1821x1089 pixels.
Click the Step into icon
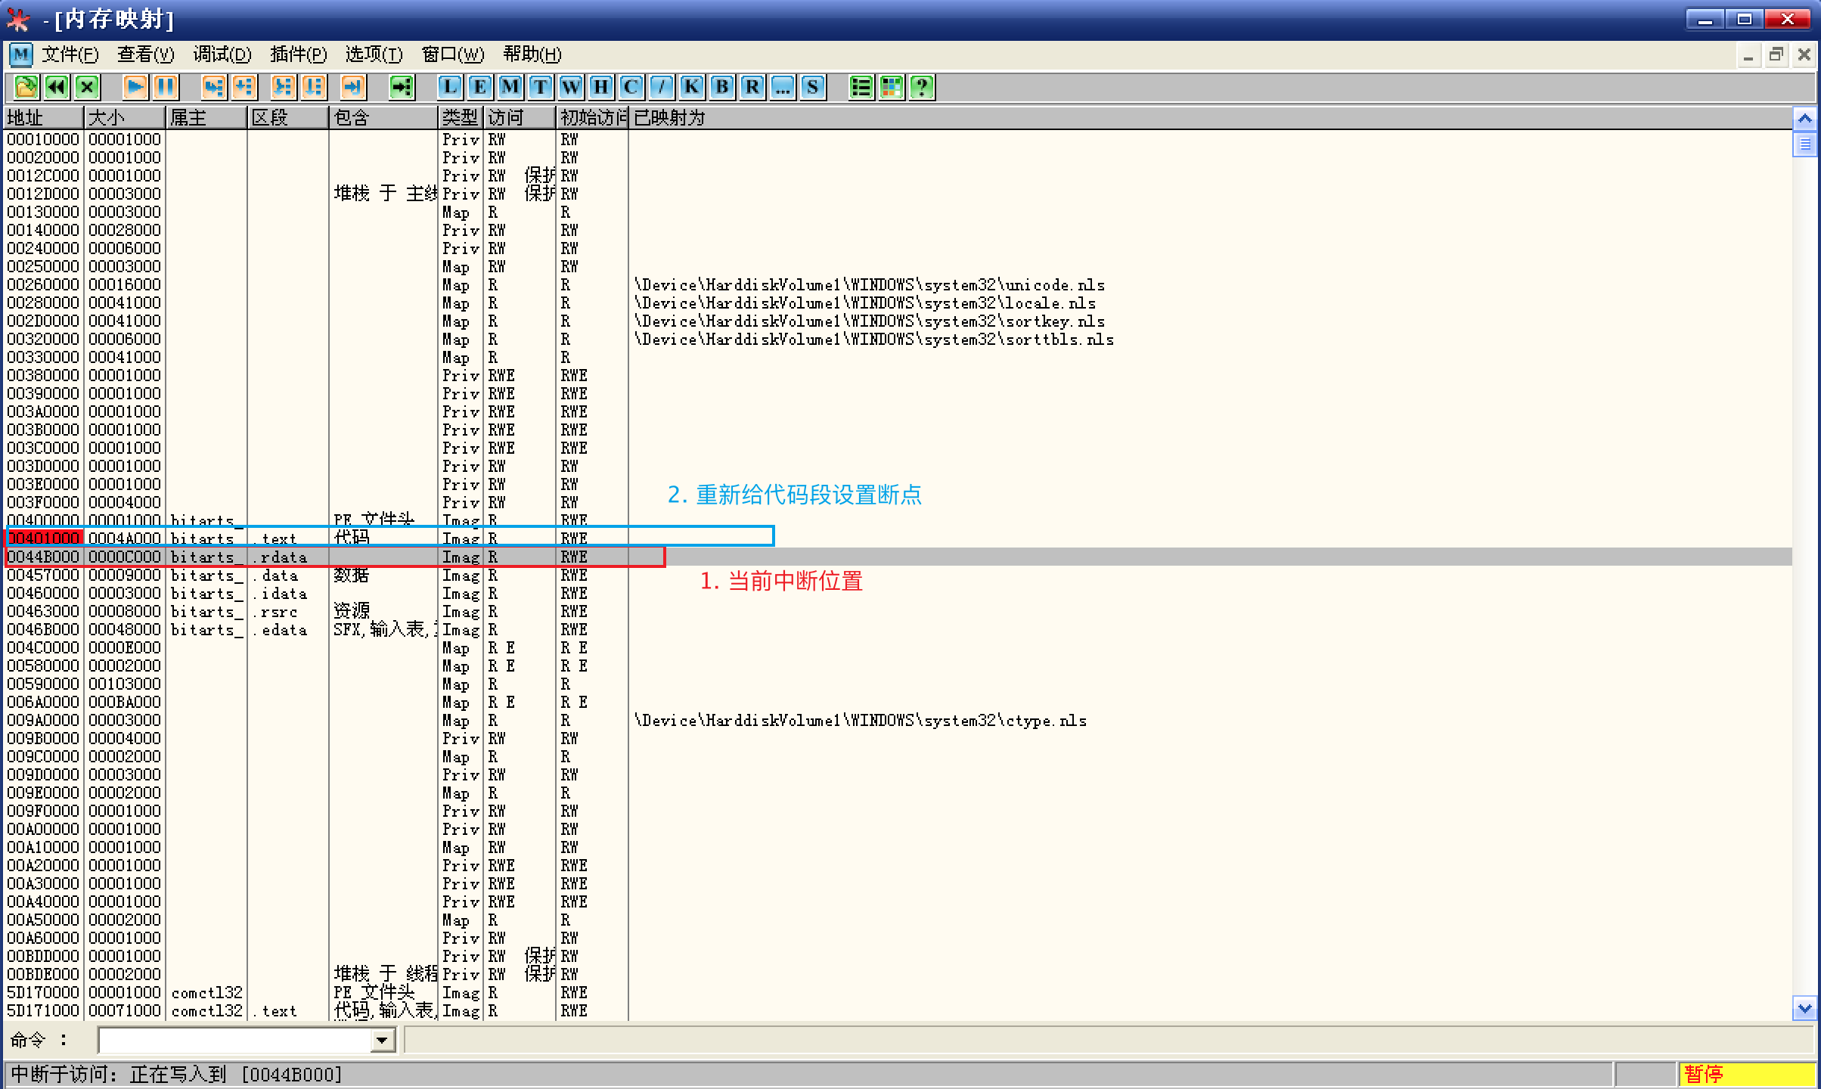(x=213, y=87)
